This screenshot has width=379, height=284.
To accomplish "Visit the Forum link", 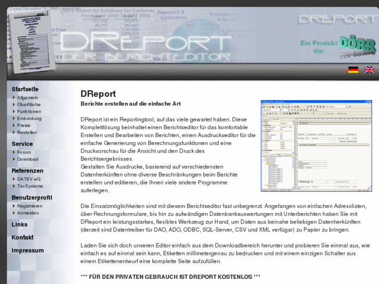I will point(24,152).
